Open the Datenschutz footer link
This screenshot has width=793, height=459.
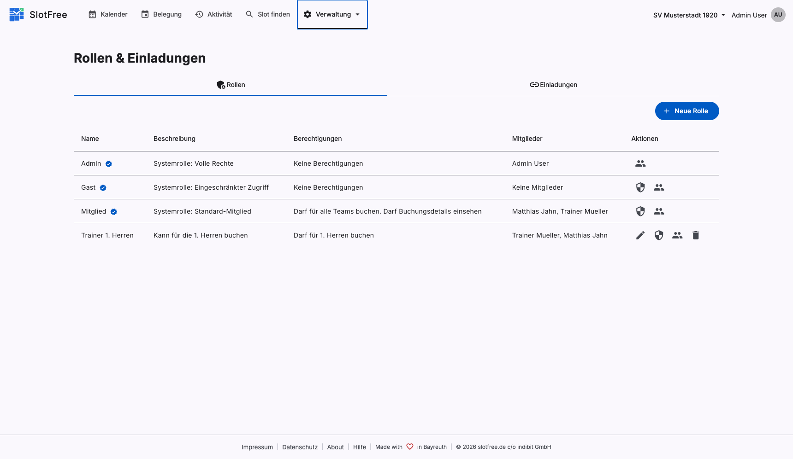[x=300, y=447]
